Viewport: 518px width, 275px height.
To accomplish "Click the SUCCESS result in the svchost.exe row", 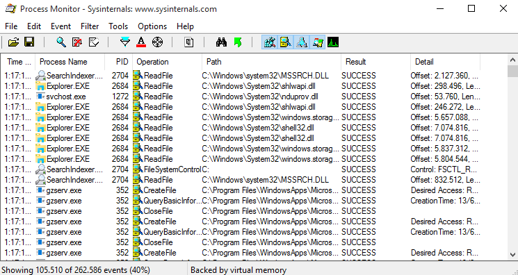I will [x=359, y=97].
